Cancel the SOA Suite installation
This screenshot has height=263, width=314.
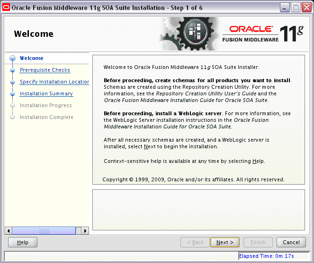point(291,242)
